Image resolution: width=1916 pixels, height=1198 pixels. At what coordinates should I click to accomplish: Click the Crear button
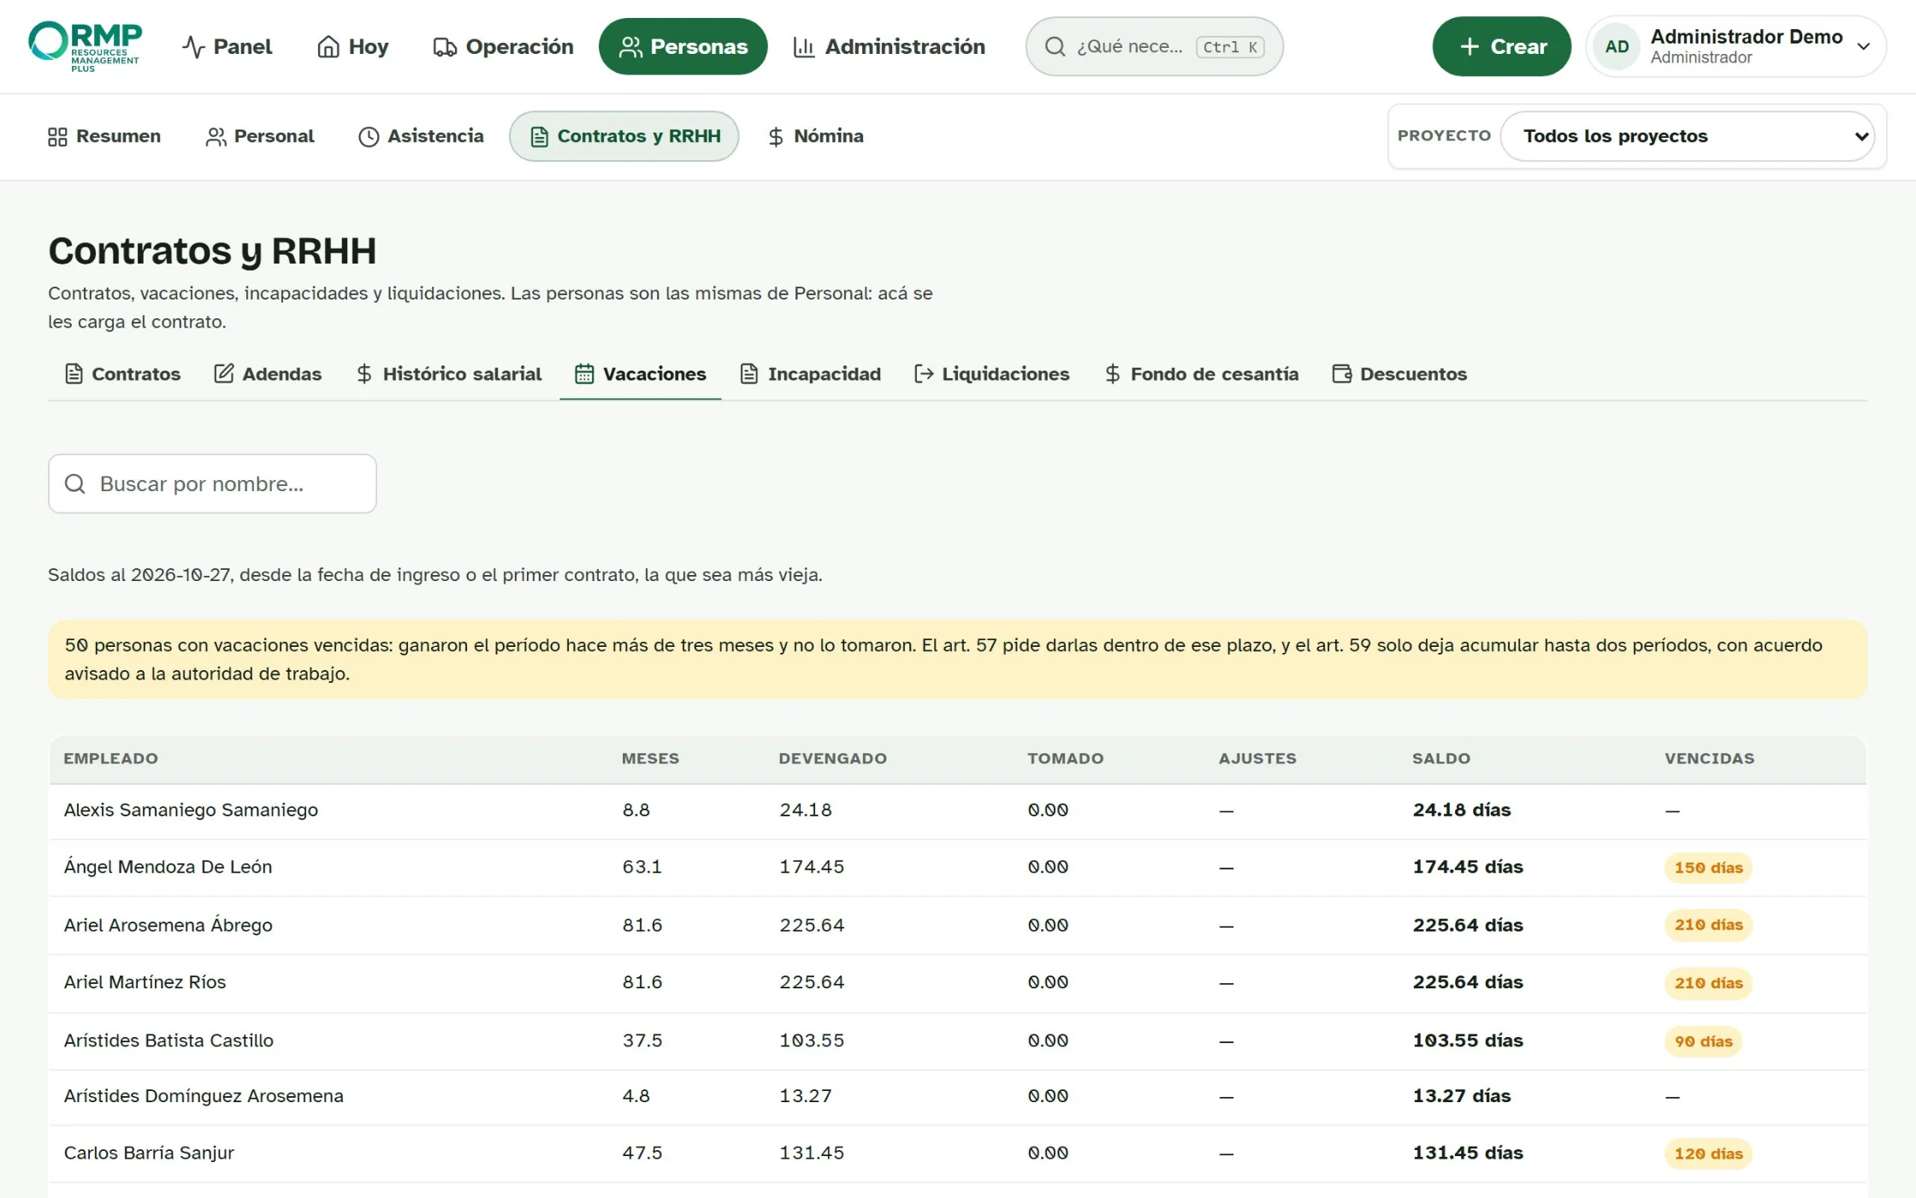point(1501,46)
